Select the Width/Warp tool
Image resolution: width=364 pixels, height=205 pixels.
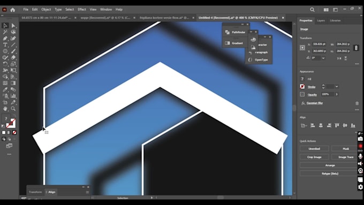5,70
